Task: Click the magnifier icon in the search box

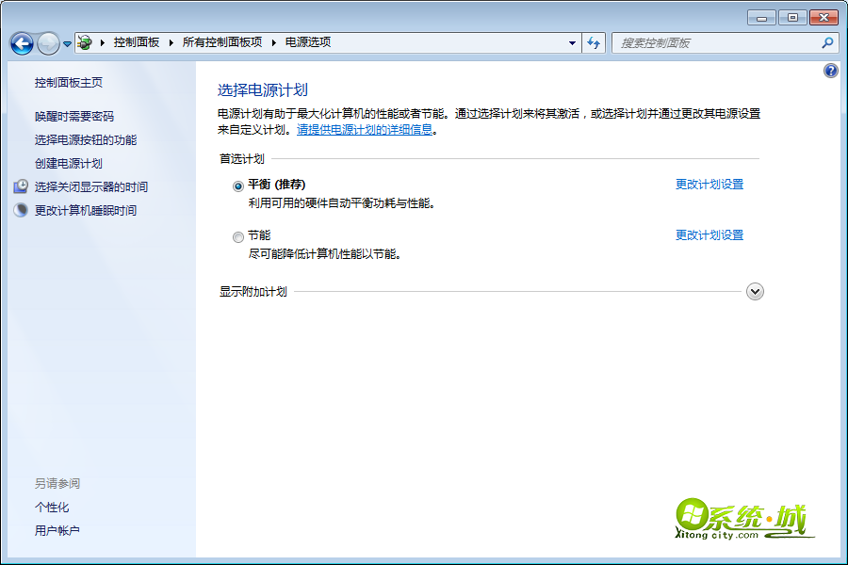Action: click(825, 42)
